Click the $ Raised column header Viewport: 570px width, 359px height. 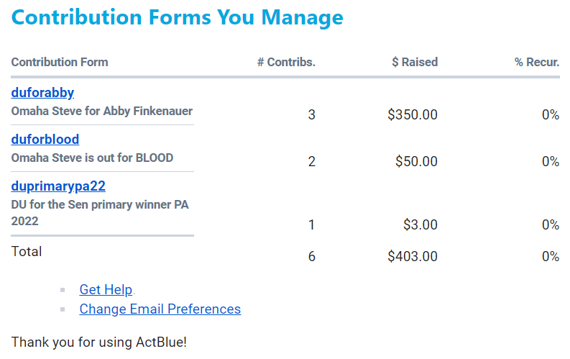pos(415,62)
